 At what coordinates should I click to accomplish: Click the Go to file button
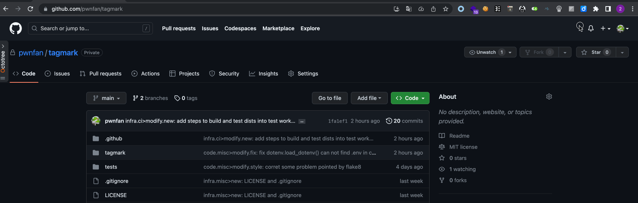[330, 98]
